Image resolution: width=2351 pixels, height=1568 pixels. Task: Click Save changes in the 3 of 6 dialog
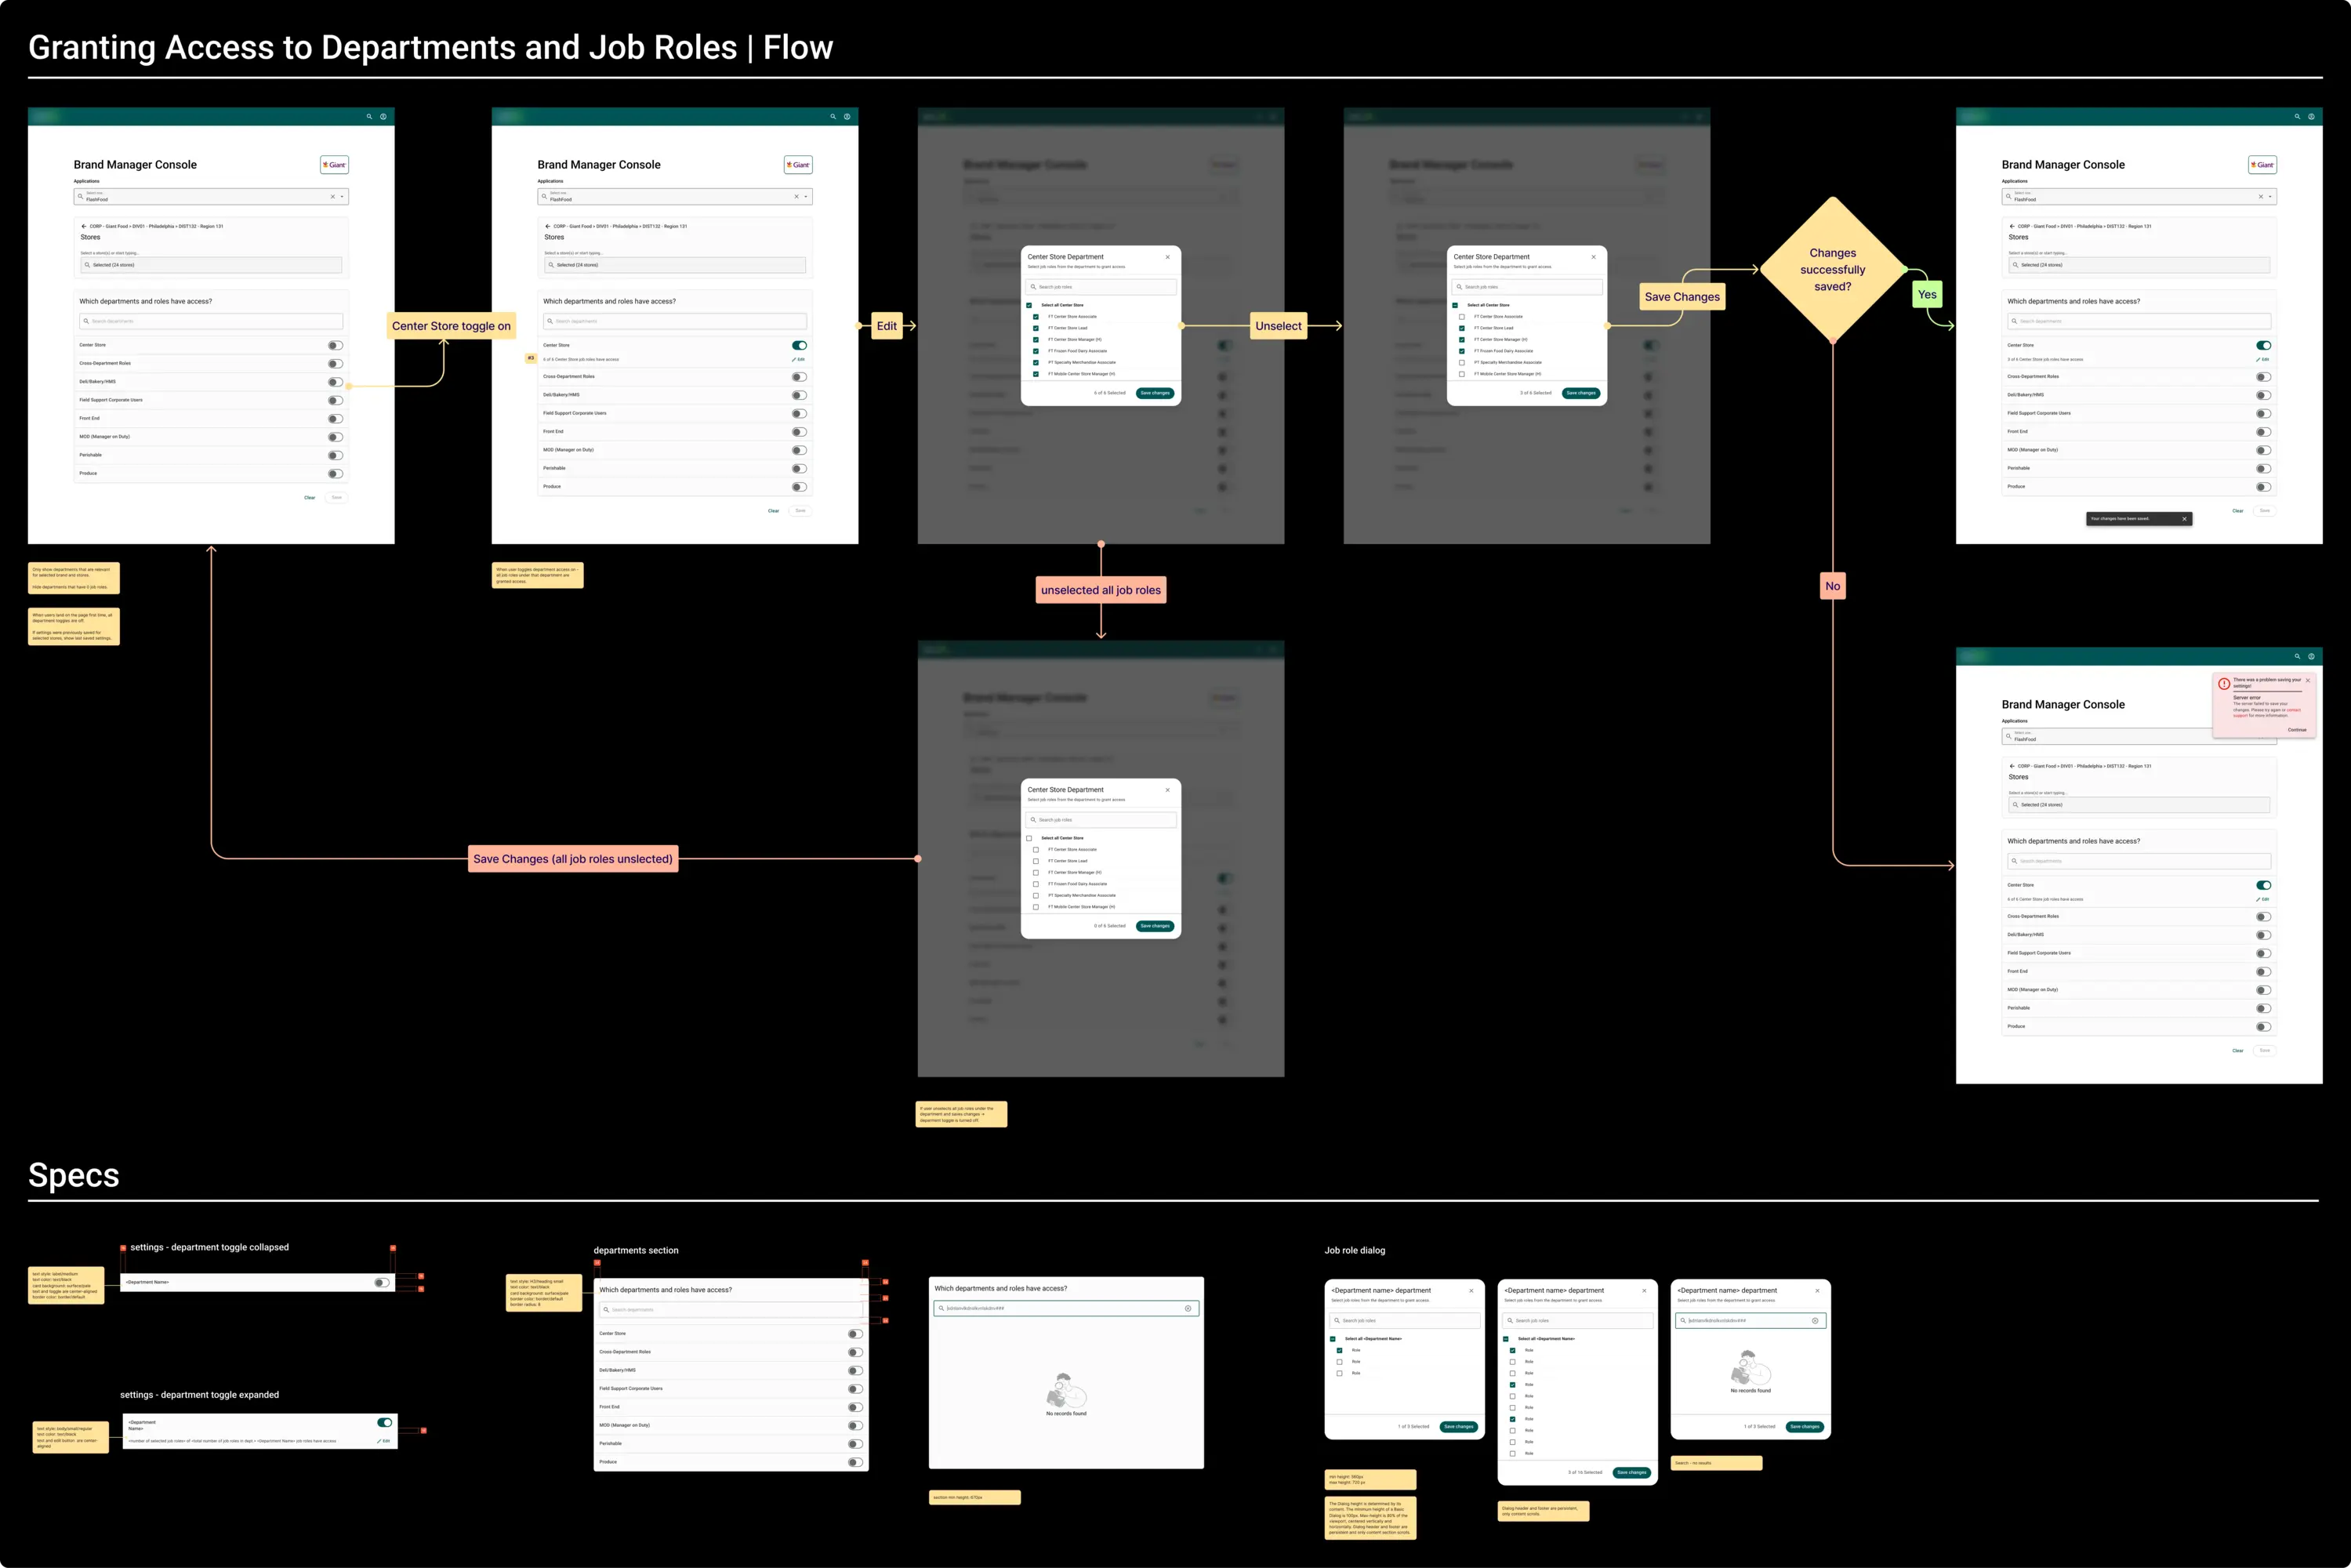click(x=1581, y=394)
